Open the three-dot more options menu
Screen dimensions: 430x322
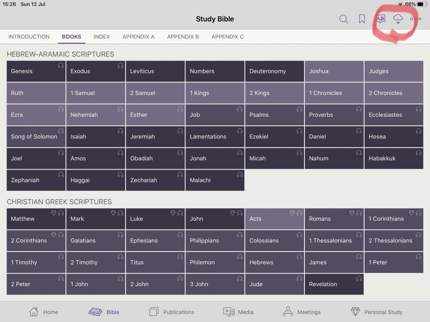416,19
